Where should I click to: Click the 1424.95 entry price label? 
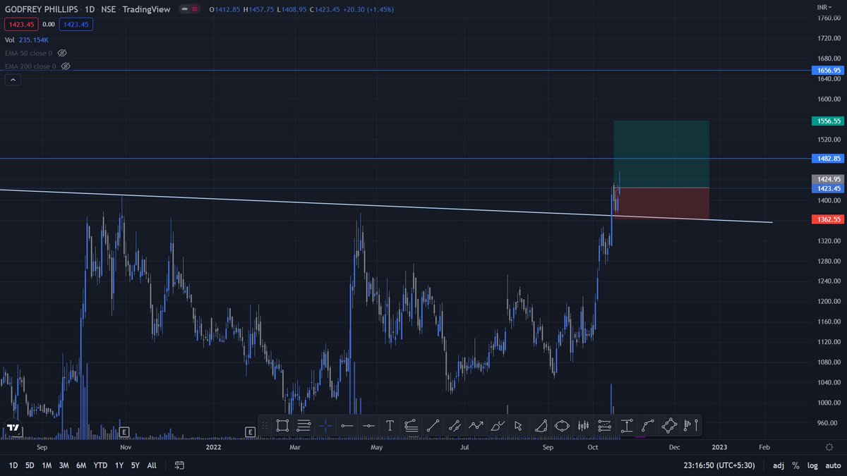827,180
